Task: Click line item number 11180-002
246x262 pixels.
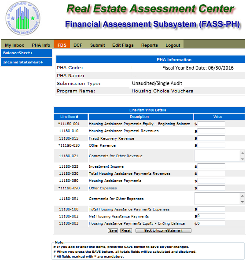Action: point(69,216)
